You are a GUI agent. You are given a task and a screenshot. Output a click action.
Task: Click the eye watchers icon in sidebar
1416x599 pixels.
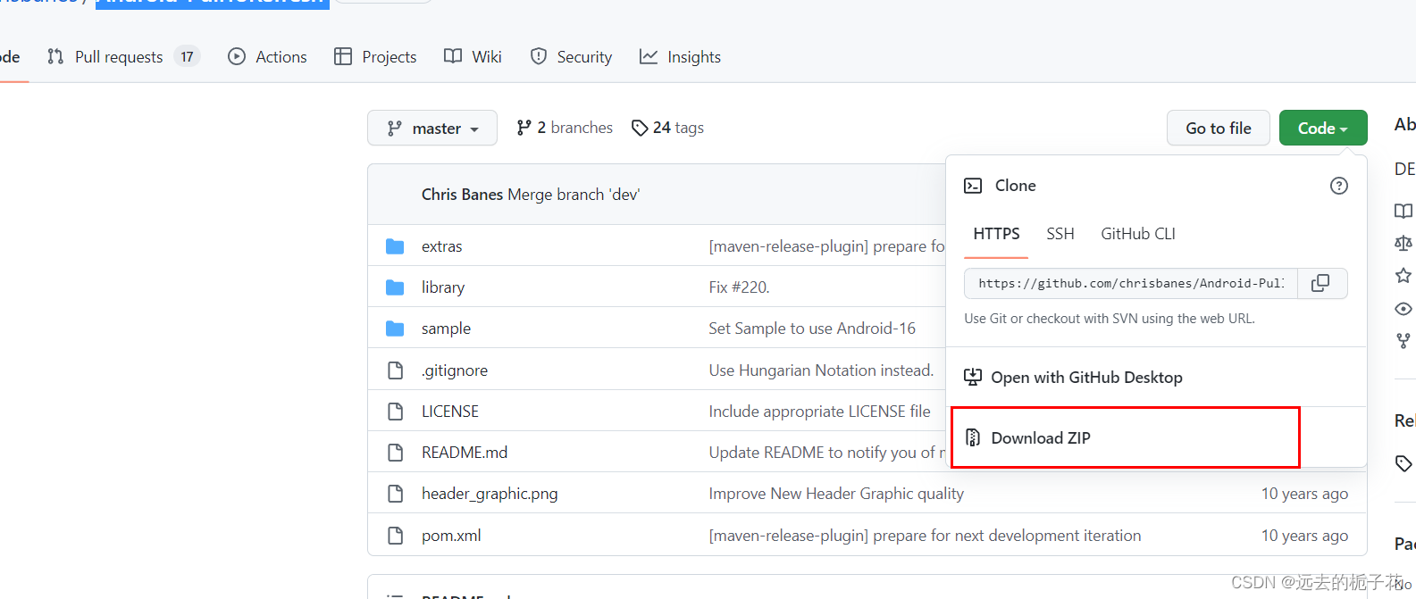pyautogui.click(x=1403, y=309)
